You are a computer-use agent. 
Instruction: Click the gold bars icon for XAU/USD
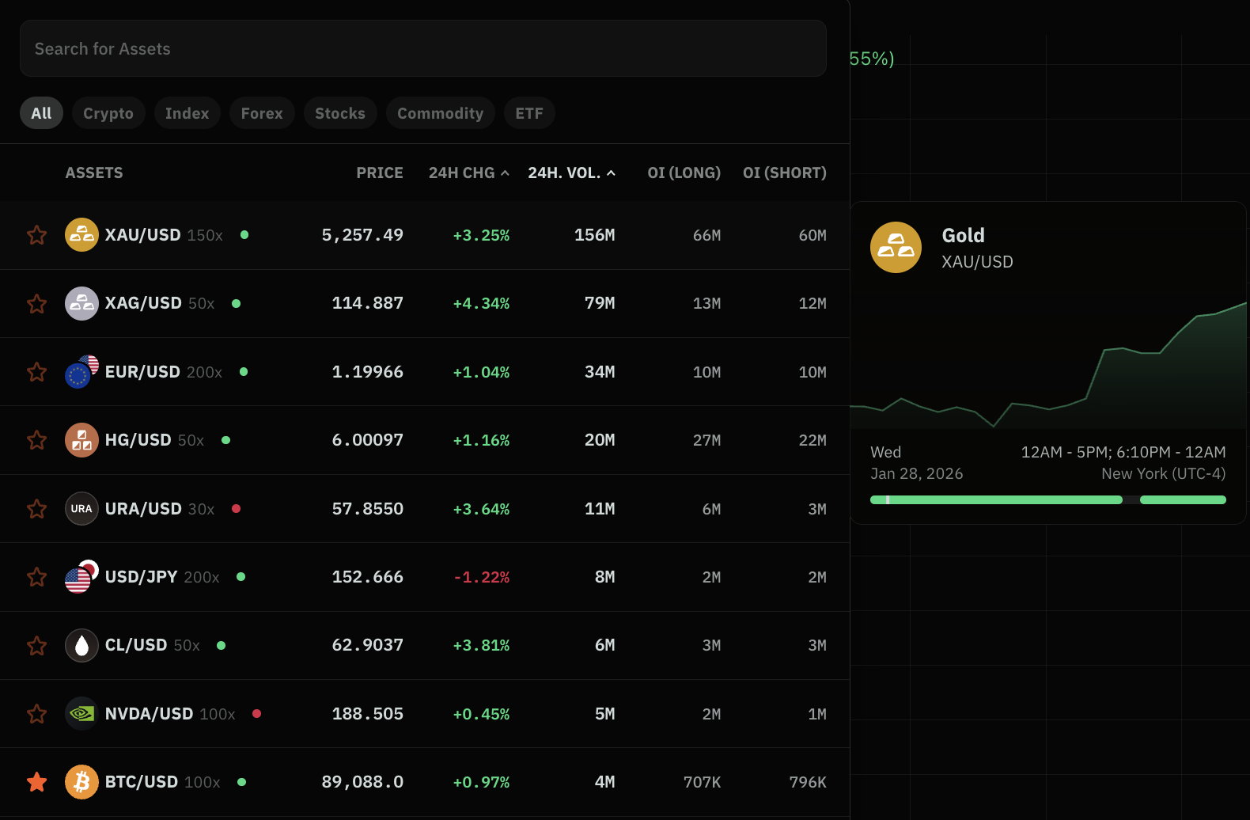(x=81, y=235)
